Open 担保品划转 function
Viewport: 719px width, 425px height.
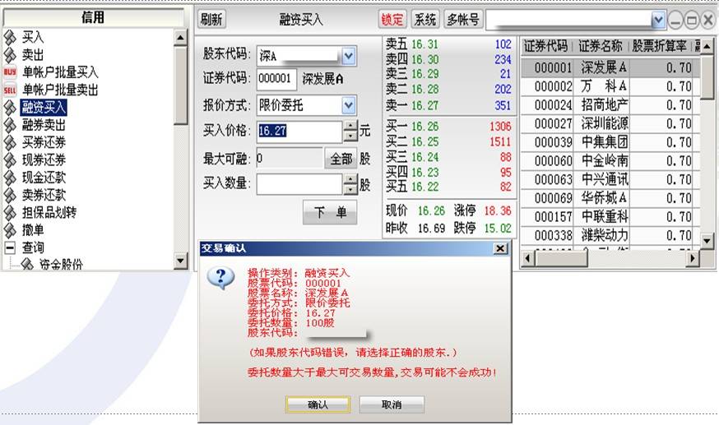(49, 212)
